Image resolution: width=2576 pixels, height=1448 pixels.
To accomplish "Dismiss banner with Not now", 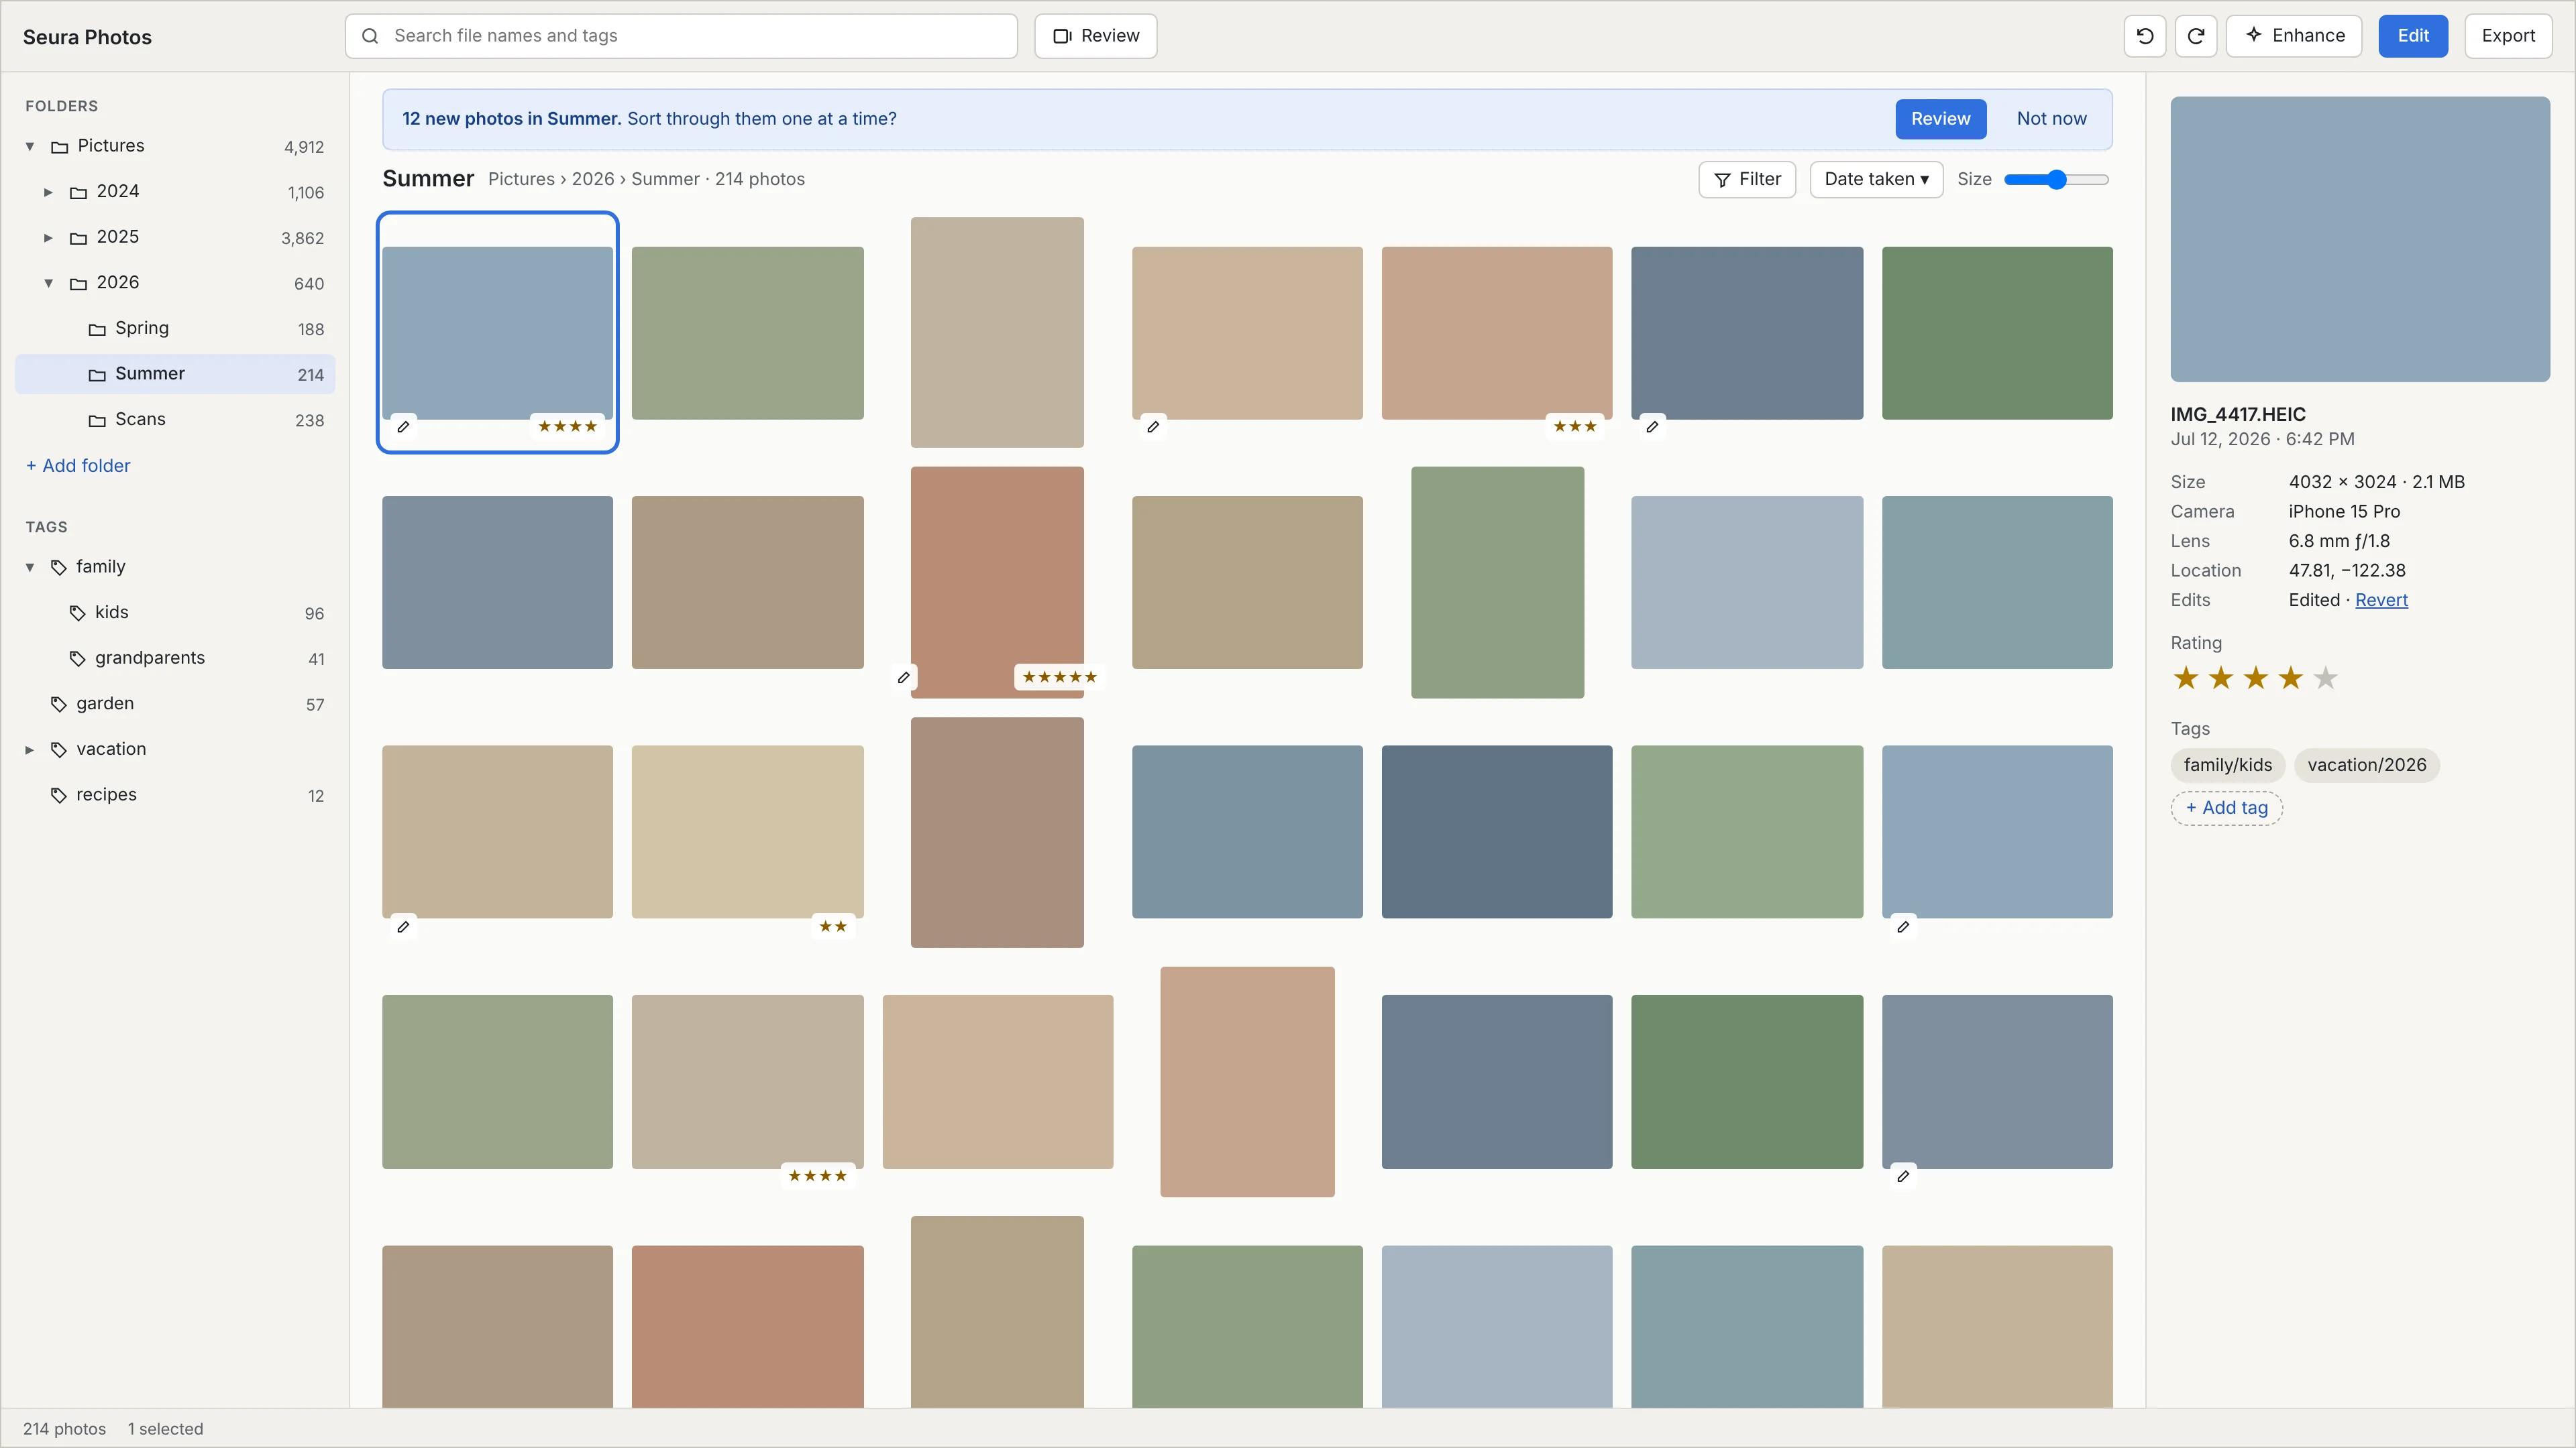I will coord(2051,119).
